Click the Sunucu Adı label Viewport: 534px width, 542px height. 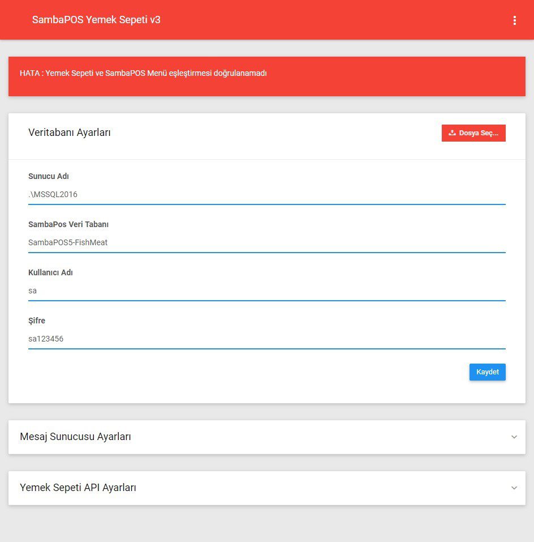[49, 176]
